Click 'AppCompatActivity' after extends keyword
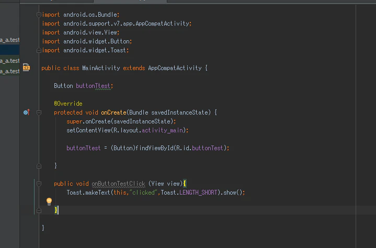376x248 pixels. pyautogui.click(x=175, y=68)
